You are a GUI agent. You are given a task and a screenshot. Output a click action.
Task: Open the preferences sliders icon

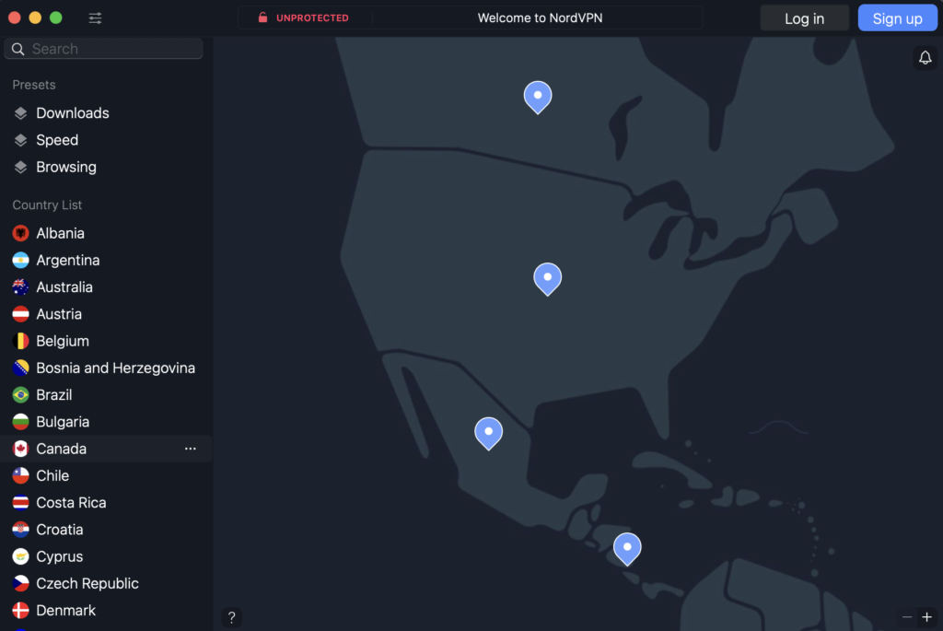tap(95, 18)
